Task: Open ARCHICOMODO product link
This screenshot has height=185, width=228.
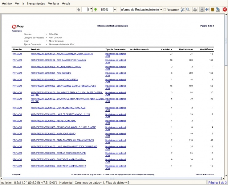Action: coord(51,73)
